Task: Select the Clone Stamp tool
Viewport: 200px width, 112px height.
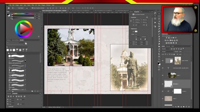Action: (x=159, y=36)
